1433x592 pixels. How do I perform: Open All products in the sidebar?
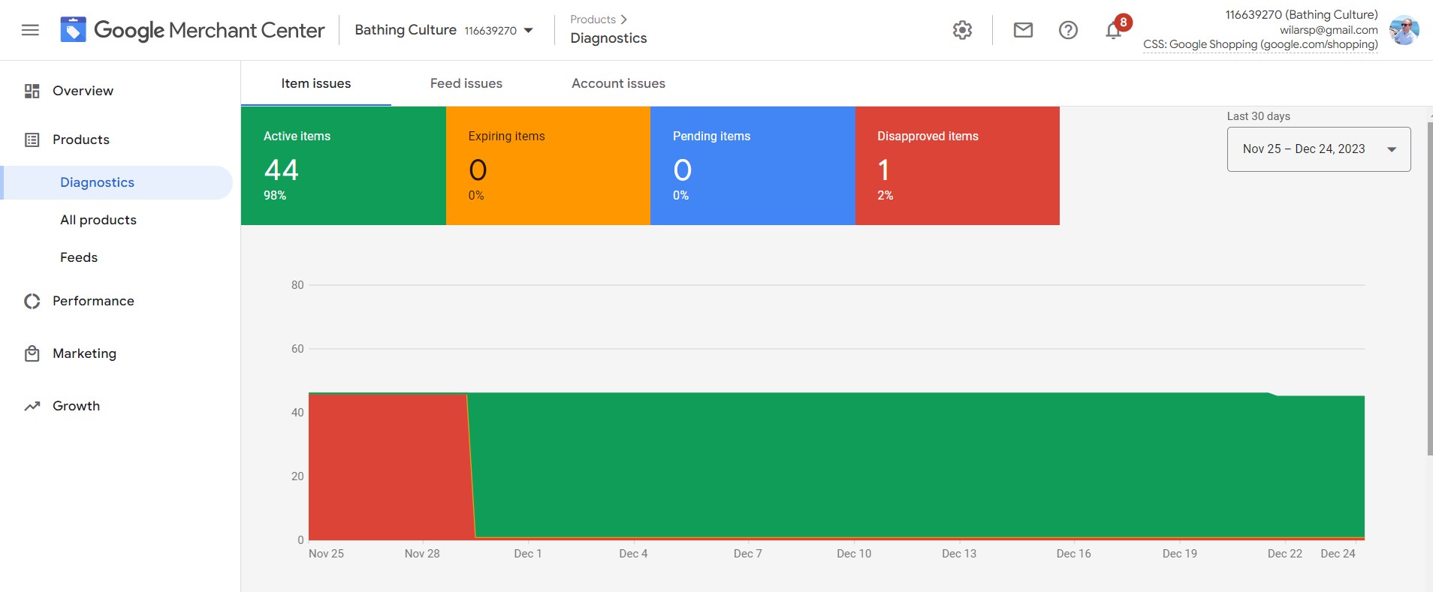[98, 220]
